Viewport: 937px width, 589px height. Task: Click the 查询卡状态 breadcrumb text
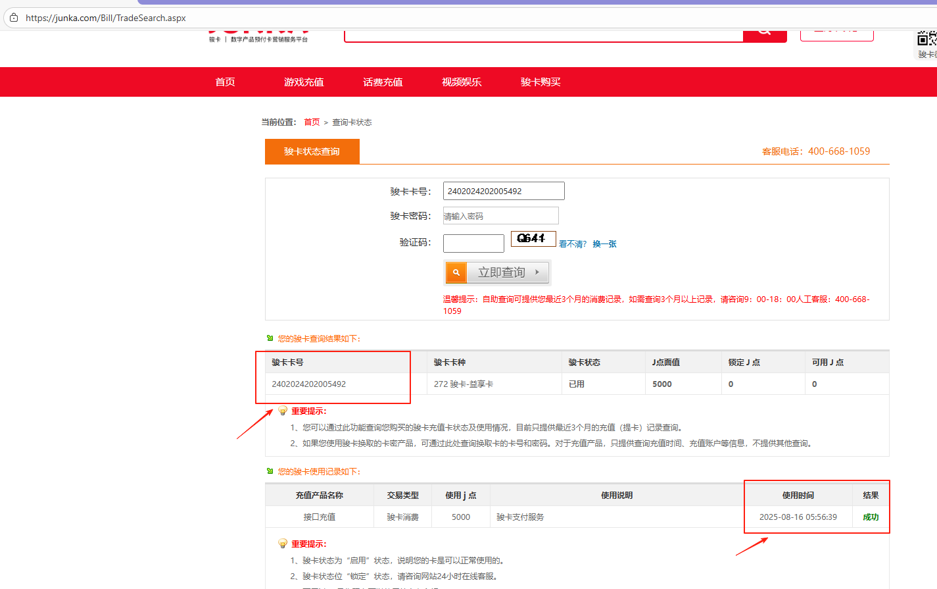pos(352,122)
